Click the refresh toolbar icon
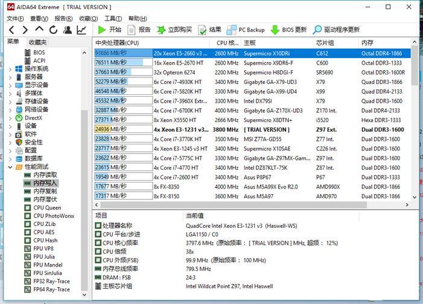 pyautogui.click(x=53, y=30)
